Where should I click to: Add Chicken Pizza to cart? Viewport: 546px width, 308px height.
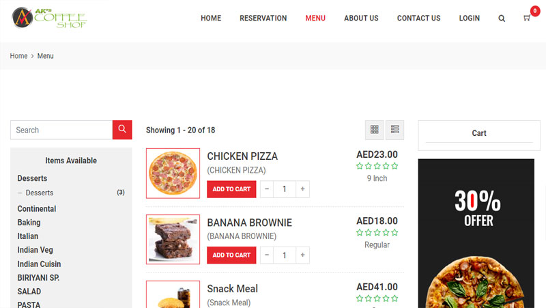[231, 189]
